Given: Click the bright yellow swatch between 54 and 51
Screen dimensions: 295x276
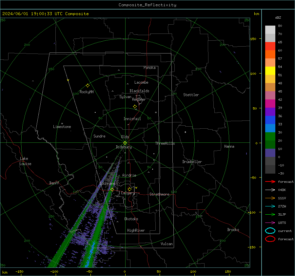Looking at the screenshot, I should click(270, 71).
